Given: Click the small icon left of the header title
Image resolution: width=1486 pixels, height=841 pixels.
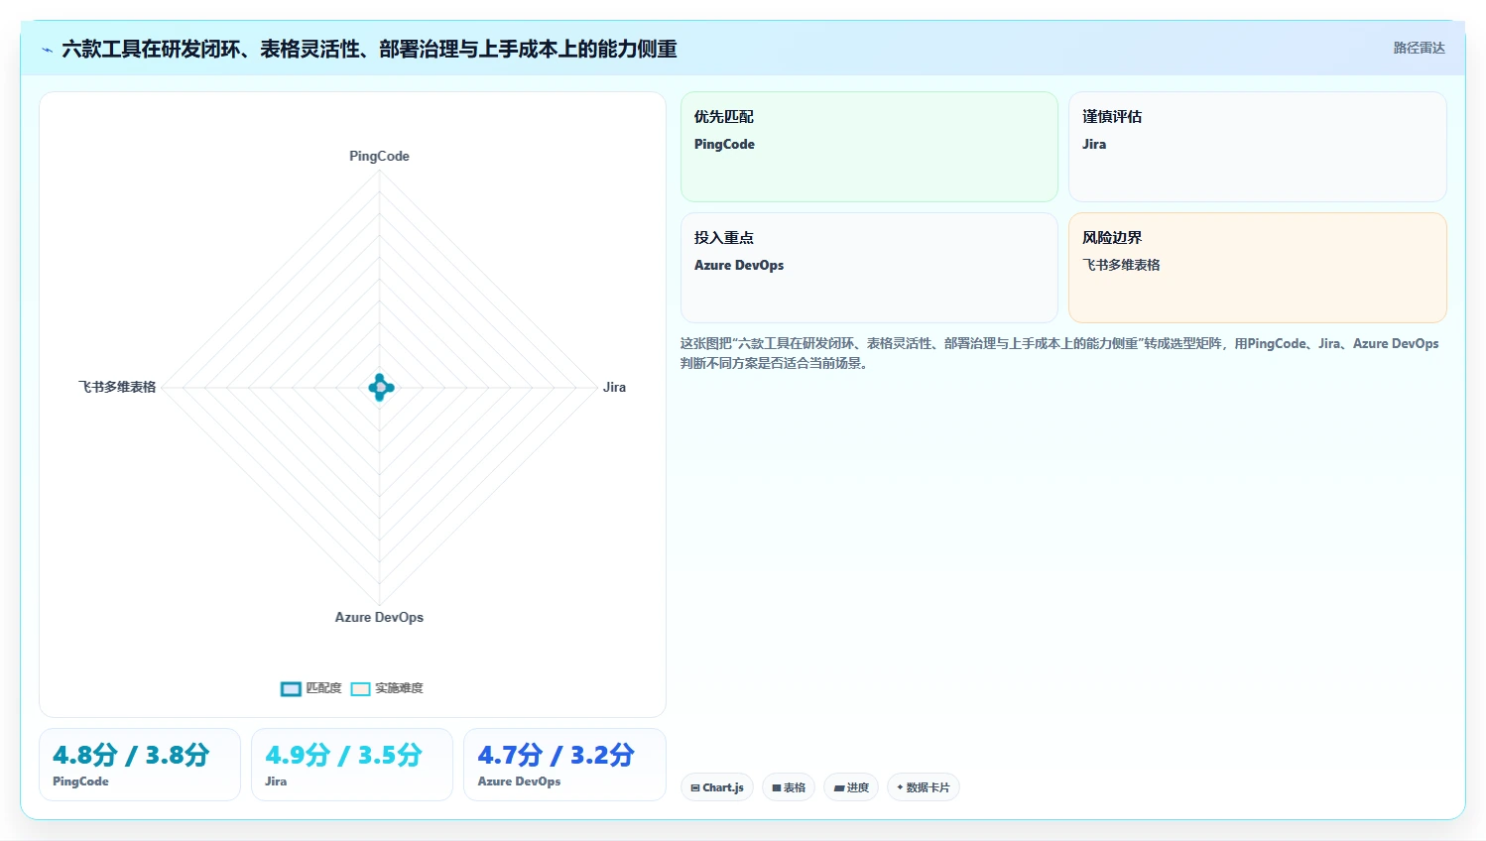Looking at the screenshot, I should [47, 50].
